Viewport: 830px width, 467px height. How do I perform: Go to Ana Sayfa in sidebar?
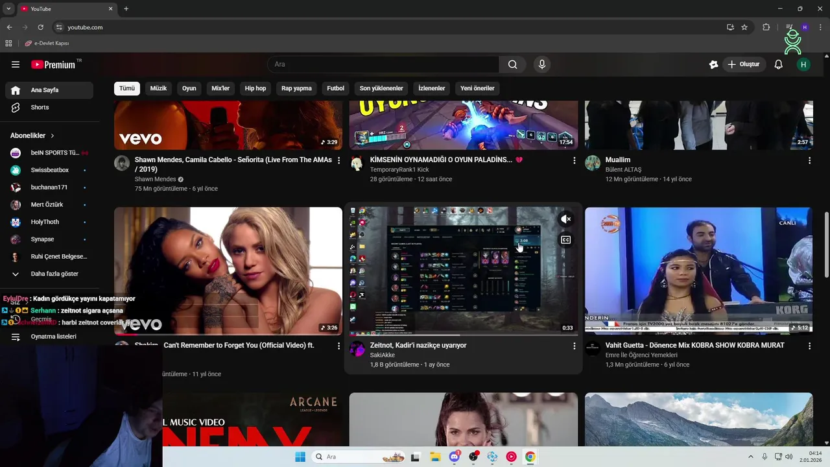[49, 90]
